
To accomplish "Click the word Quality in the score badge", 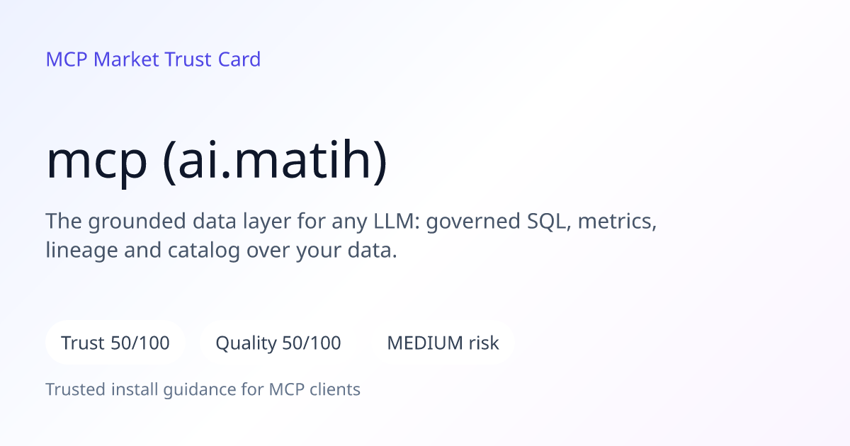I will pyautogui.click(x=246, y=344).
